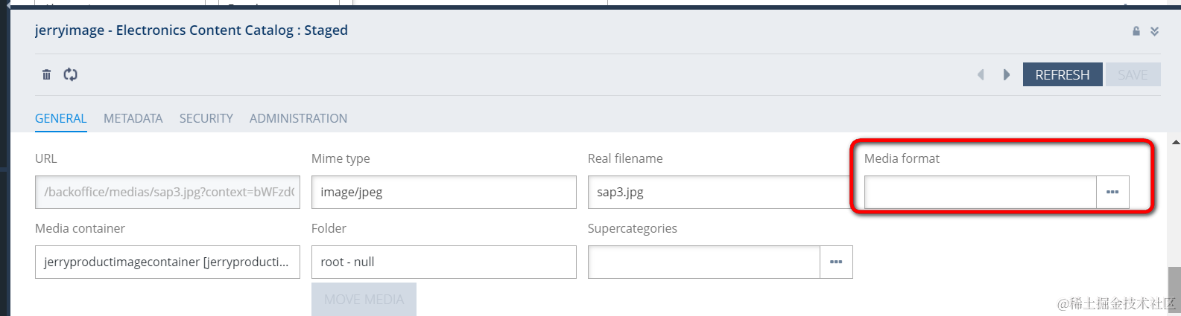Open Supercategories picker ellipsis button
The image size is (1181, 316).
coord(836,262)
